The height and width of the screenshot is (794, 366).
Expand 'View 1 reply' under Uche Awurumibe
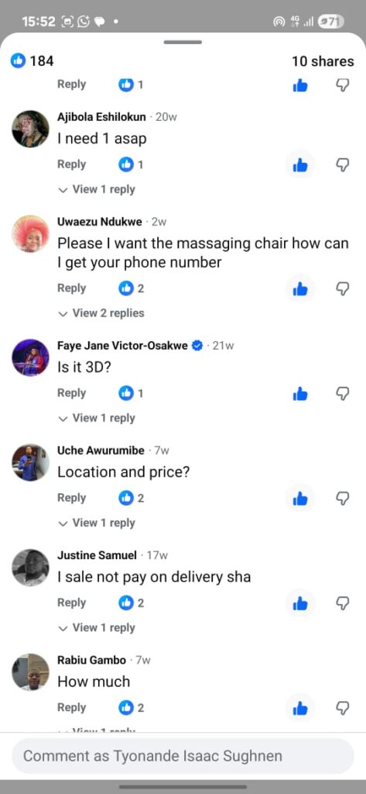[x=97, y=523]
